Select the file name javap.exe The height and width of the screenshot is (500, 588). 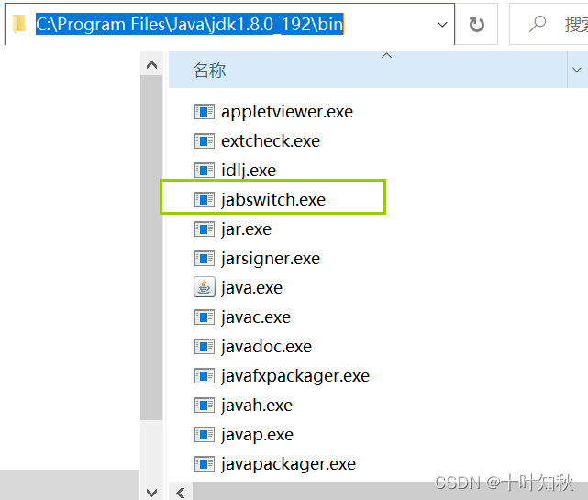click(257, 435)
